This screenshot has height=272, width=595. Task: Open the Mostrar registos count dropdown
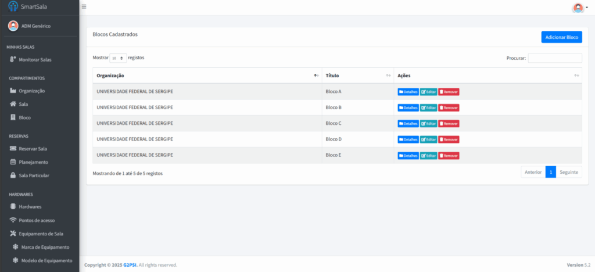tap(118, 58)
